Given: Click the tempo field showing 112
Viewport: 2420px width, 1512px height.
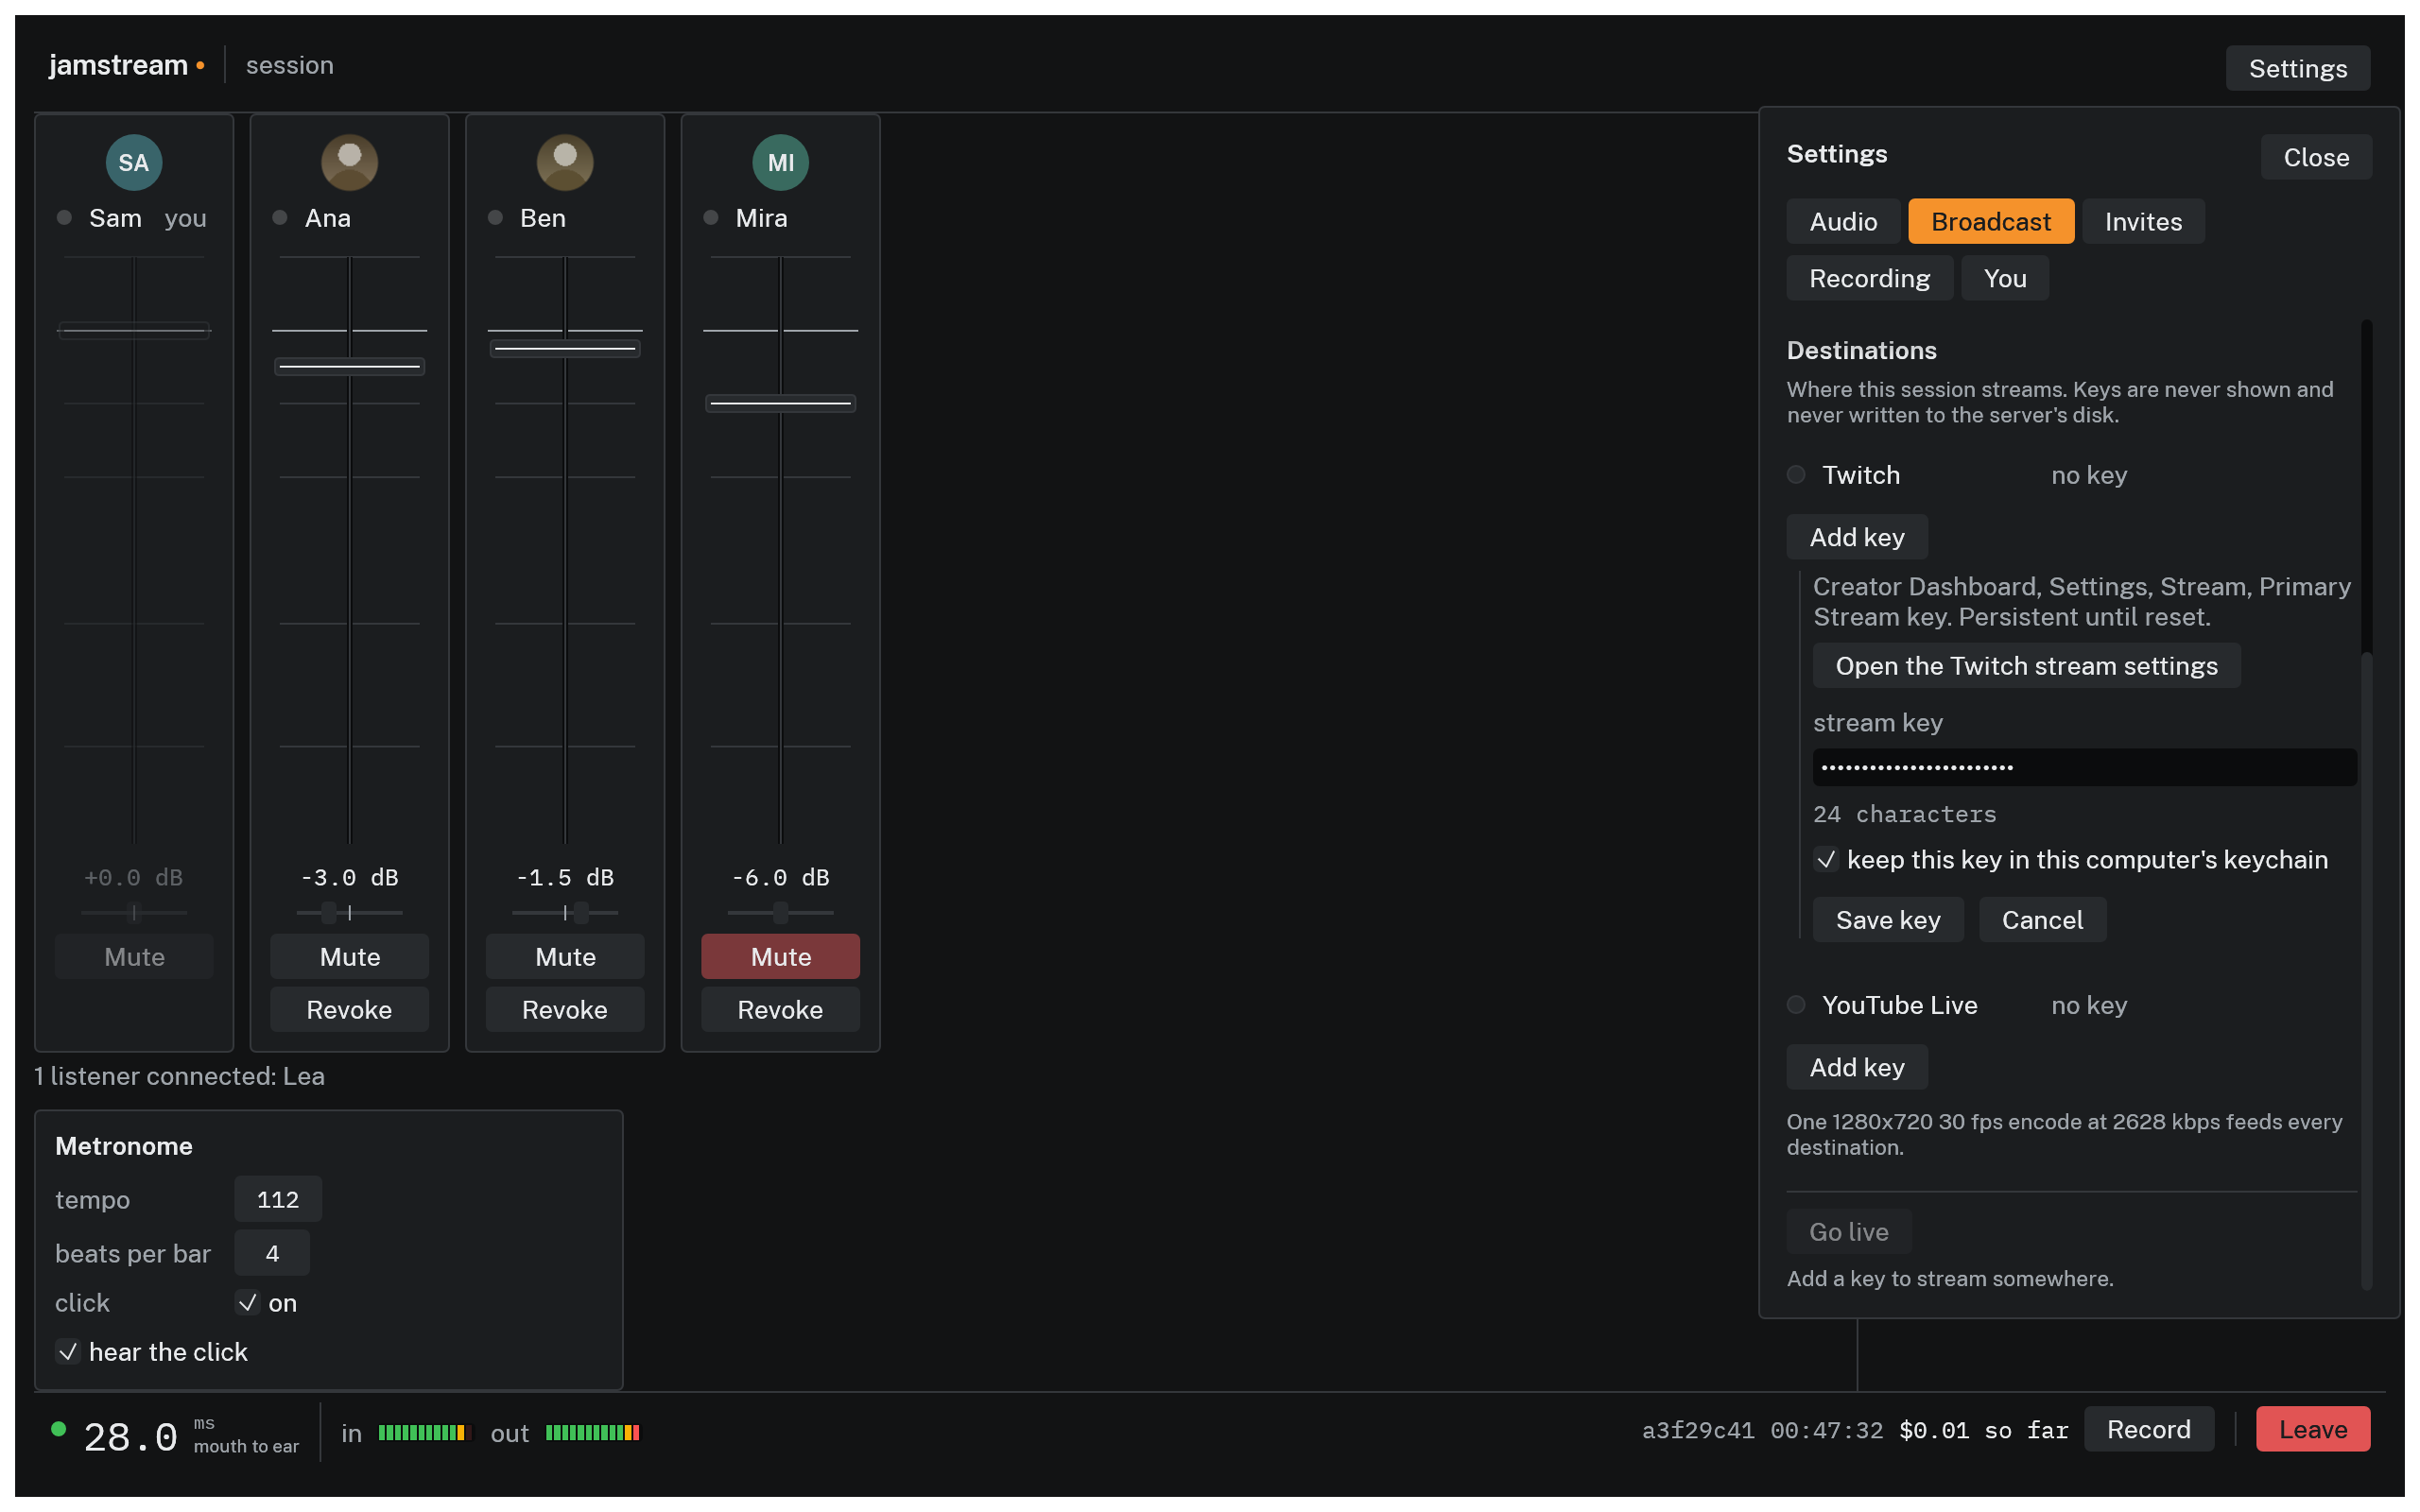Looking at the screenshot, I should 278,1199.
